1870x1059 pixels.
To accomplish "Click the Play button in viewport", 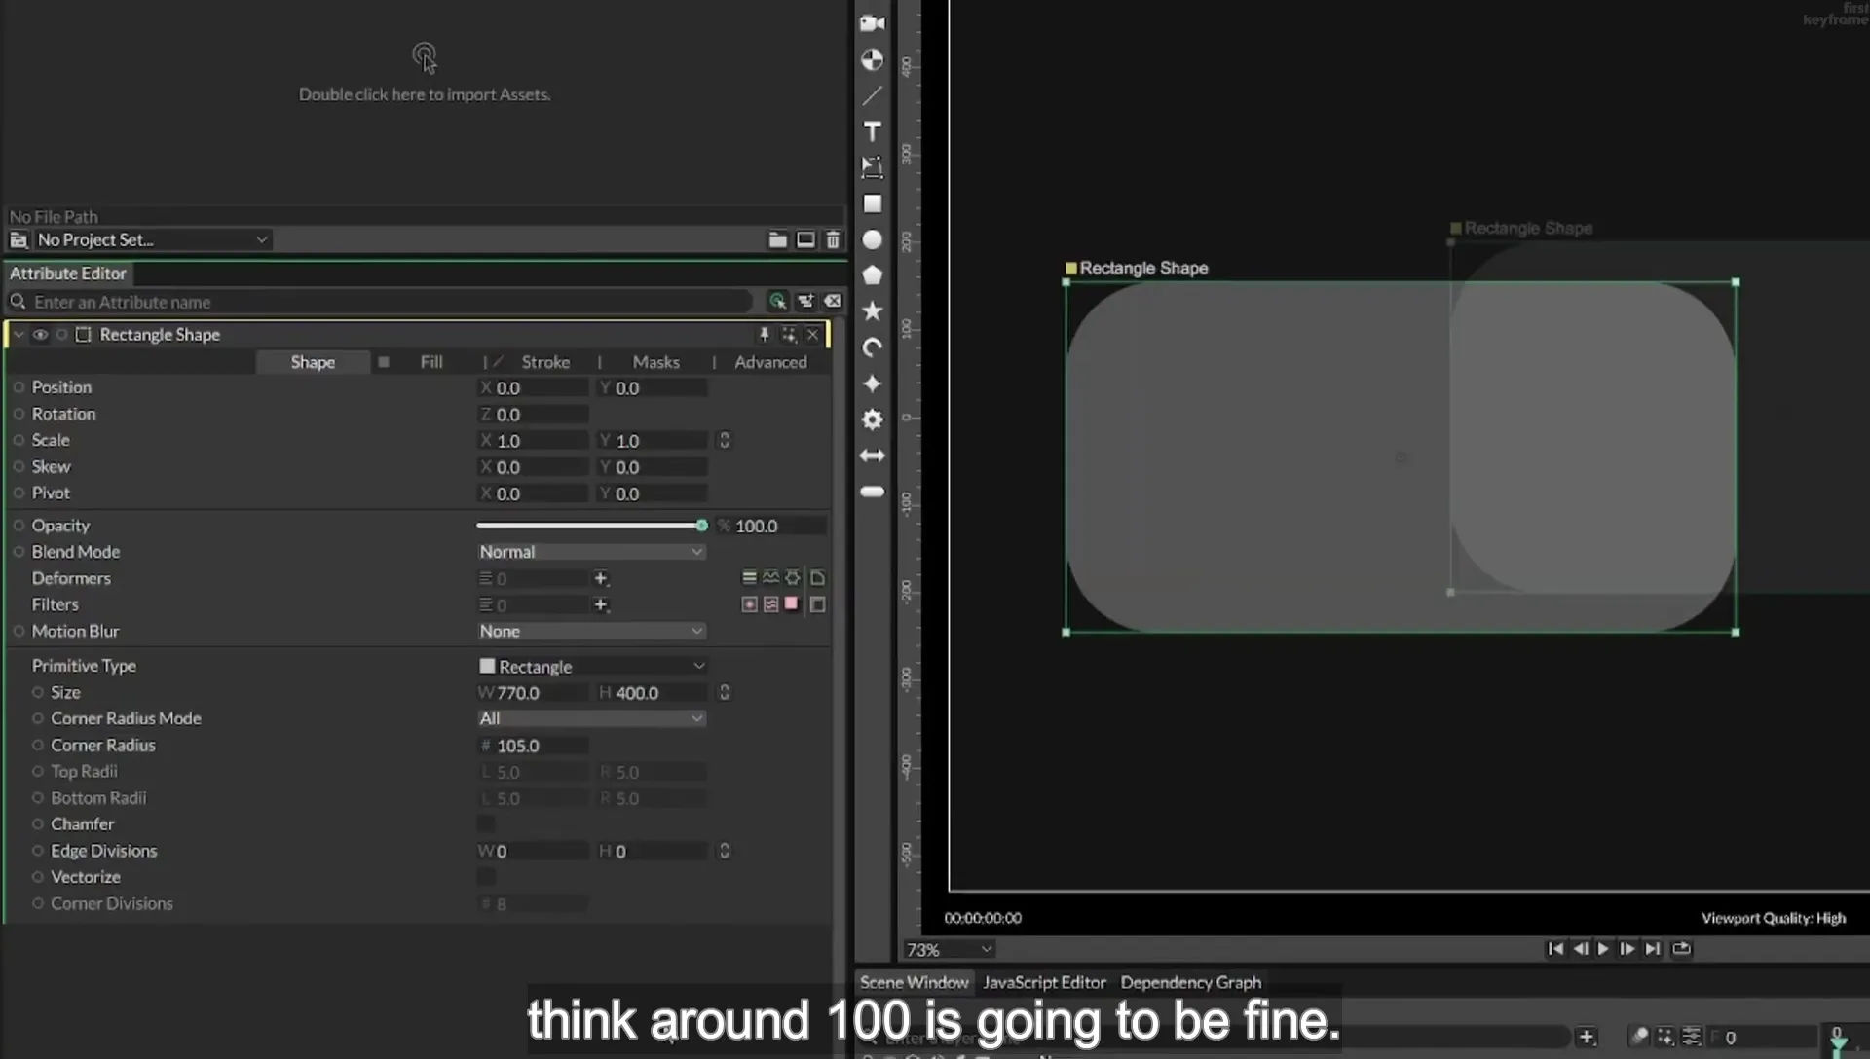I will coord(1603,949).
